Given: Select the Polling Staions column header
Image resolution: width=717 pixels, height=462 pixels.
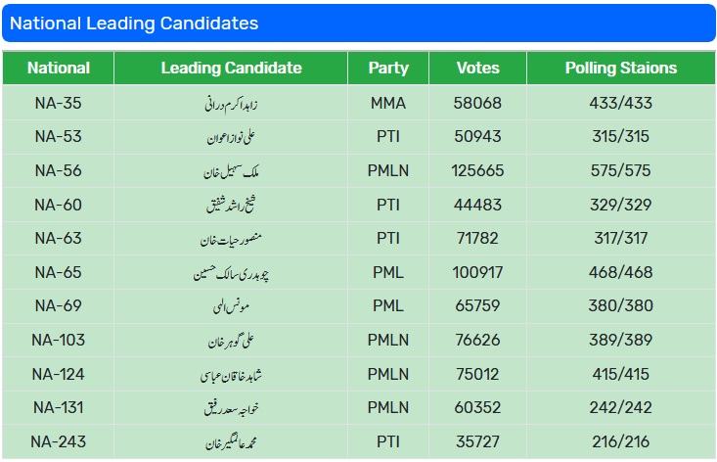Looking at the screenshot, I should click(621, 68).
